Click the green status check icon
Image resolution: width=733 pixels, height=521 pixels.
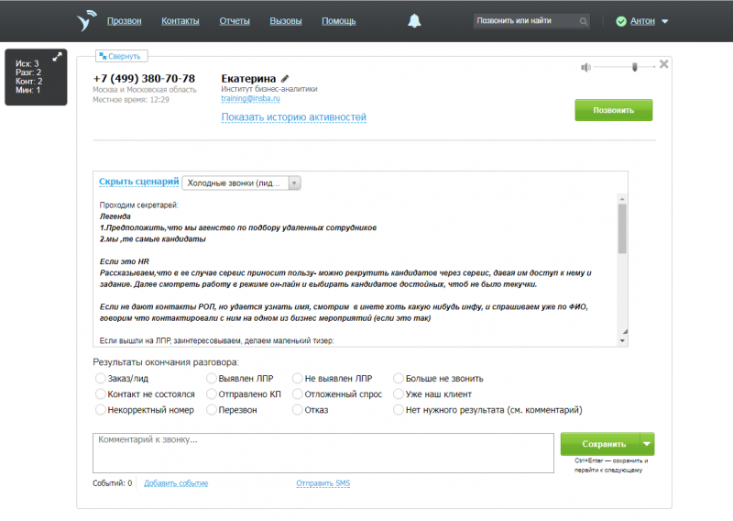point(621,21)
